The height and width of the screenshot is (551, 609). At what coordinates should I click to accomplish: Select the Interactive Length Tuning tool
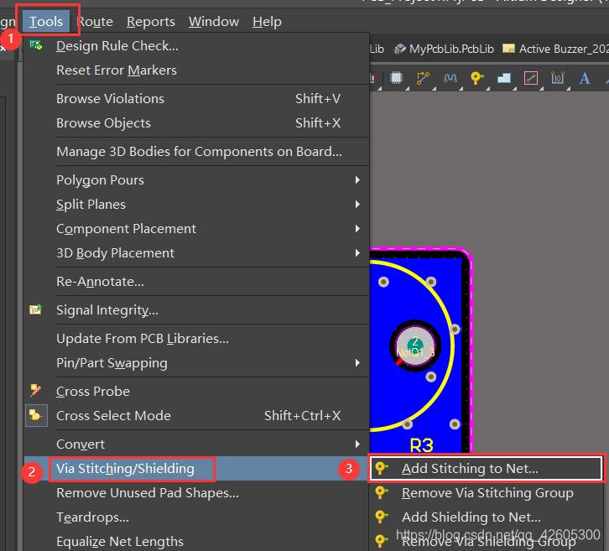pyautogui.click(x=450, y=78)
